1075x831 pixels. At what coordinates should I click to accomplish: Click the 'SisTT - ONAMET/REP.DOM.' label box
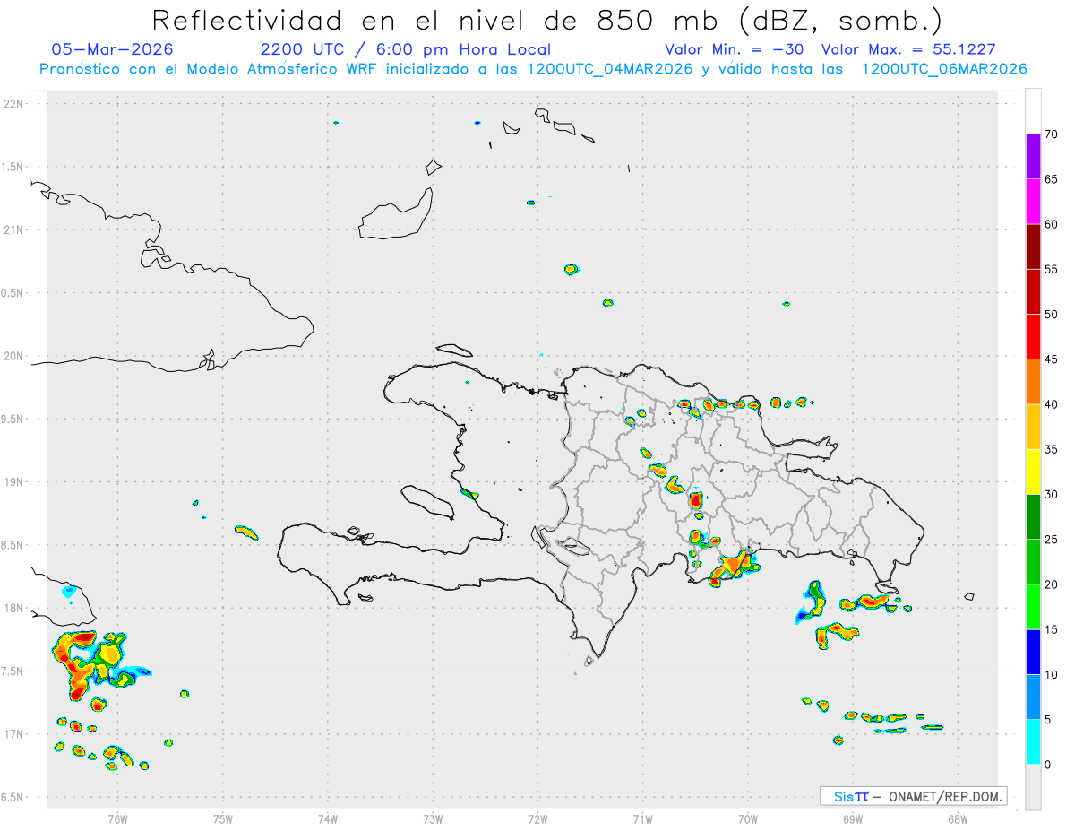[x=913, y=796]
